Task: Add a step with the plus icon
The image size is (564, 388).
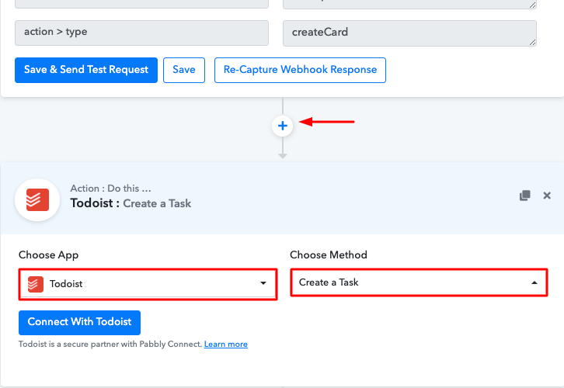Action: click(x=283, y=126)
